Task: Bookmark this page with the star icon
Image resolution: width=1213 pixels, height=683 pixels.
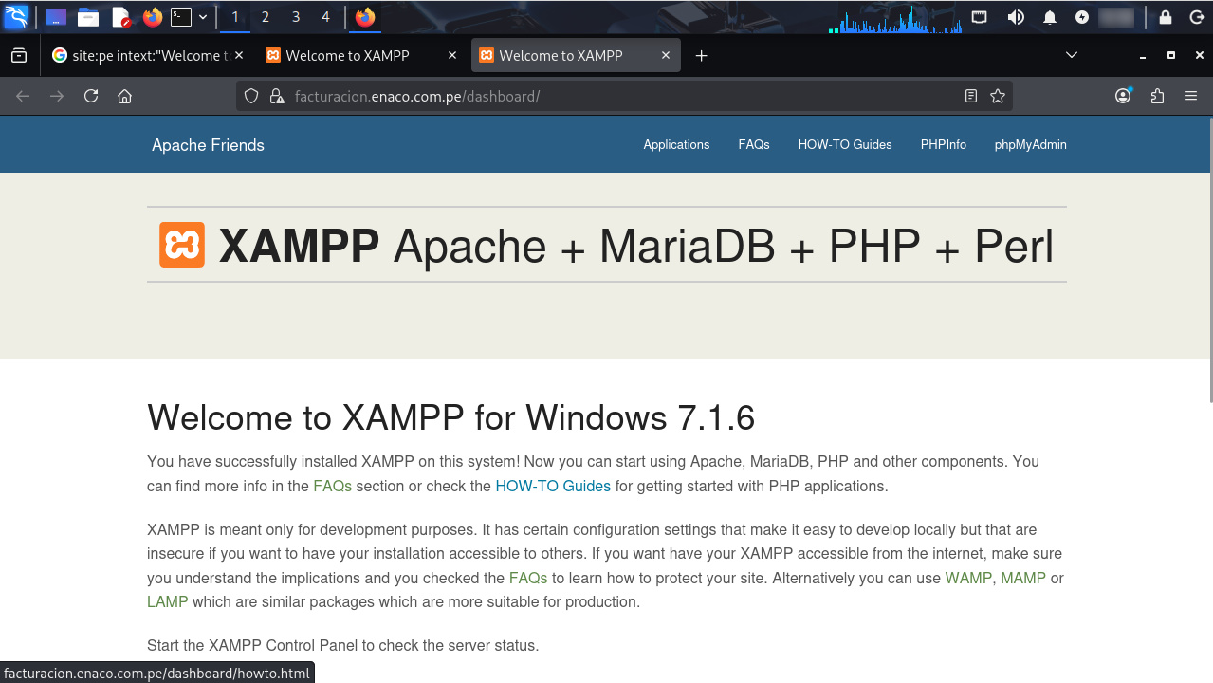Action: click(x=997, y=96)
